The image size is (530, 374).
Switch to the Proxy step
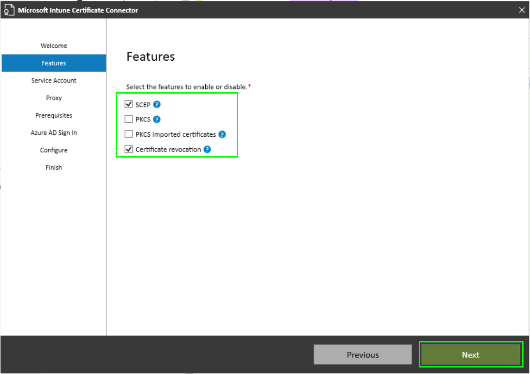[54, 98]
